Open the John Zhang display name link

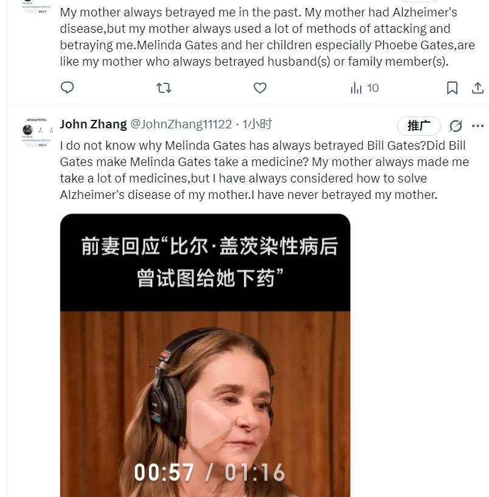pyautogui.click(x=94, y=124)
